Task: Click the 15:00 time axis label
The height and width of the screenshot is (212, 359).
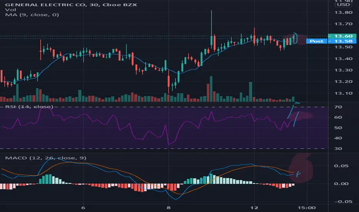Action: 307,208
